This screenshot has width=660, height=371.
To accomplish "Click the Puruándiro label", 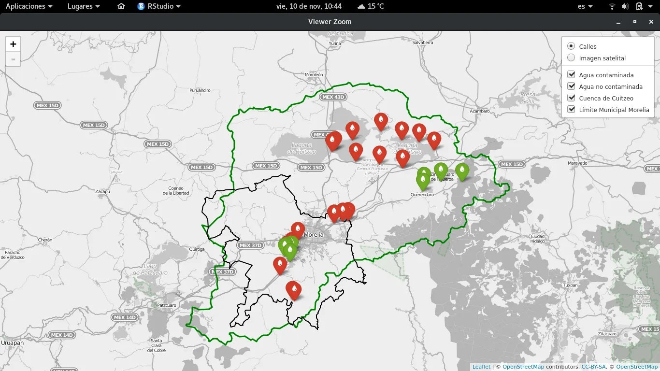I will (200, 90).
